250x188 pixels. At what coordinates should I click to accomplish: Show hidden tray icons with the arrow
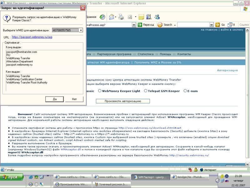(217, 181)
